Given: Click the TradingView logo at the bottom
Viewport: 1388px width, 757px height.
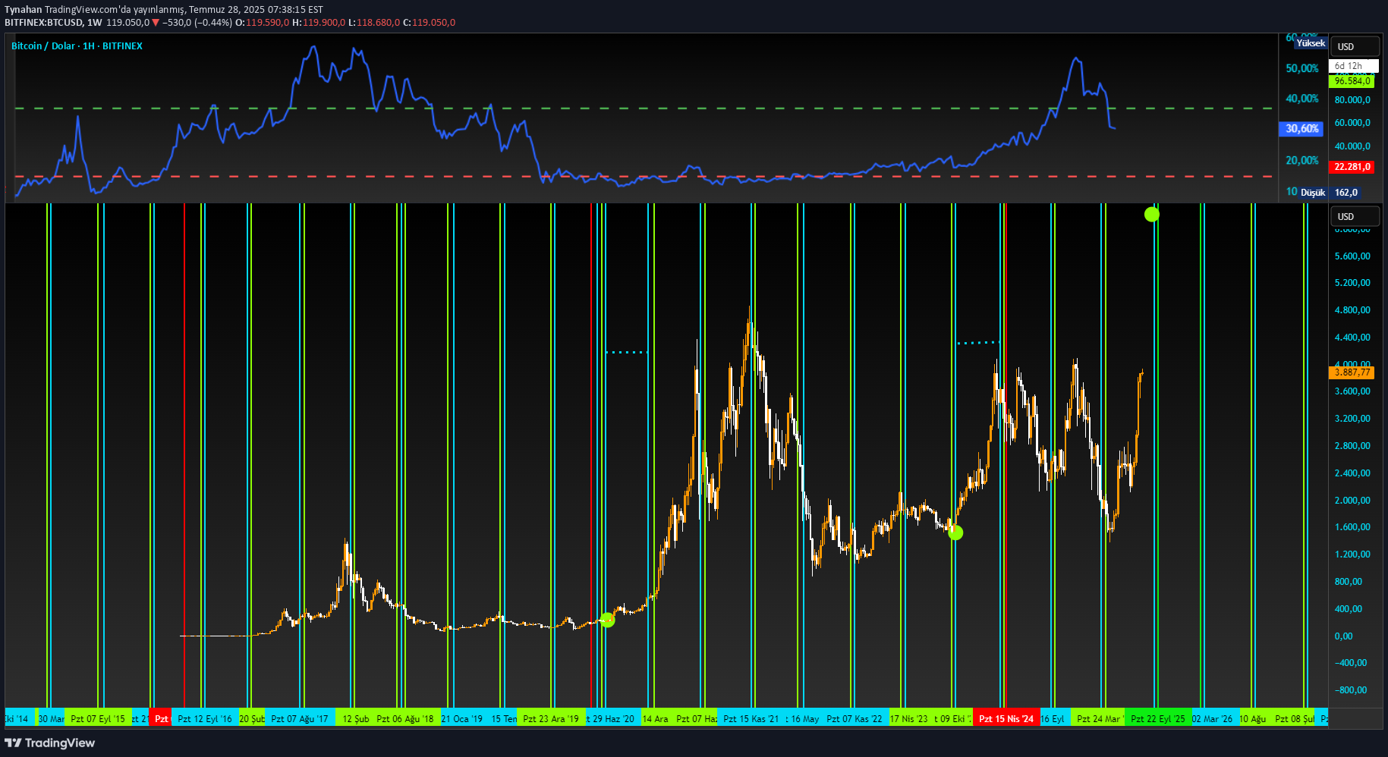Looking at the screenshot, I should (x=50, y=743).
